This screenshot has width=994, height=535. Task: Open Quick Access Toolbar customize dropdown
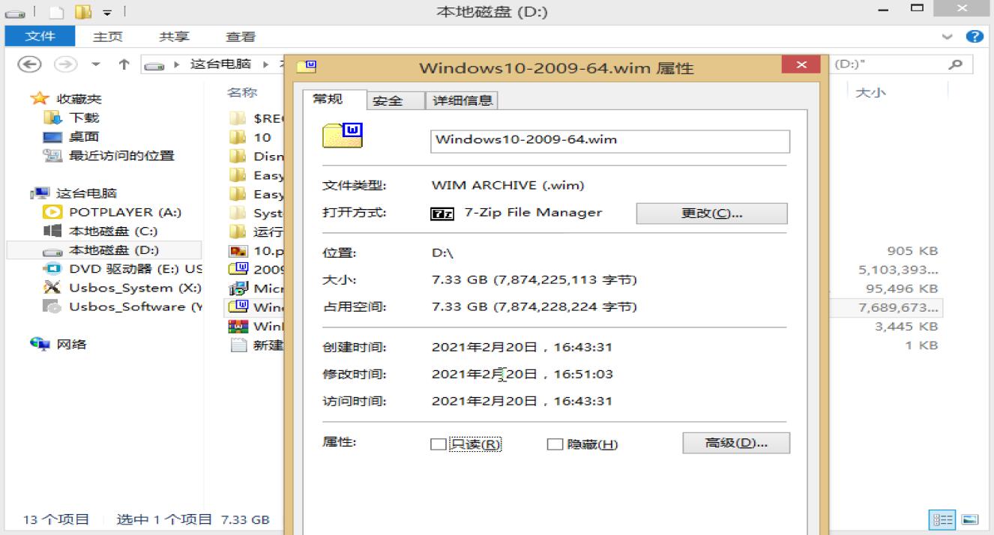[x=106, y=12]
